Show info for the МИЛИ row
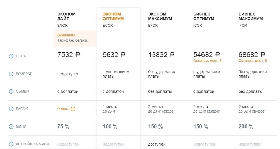The image size is (280, 149). point(11,126)
